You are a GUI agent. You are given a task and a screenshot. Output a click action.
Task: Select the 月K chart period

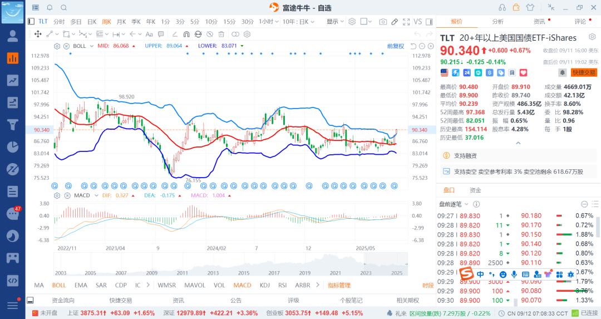tap(121, 22)
